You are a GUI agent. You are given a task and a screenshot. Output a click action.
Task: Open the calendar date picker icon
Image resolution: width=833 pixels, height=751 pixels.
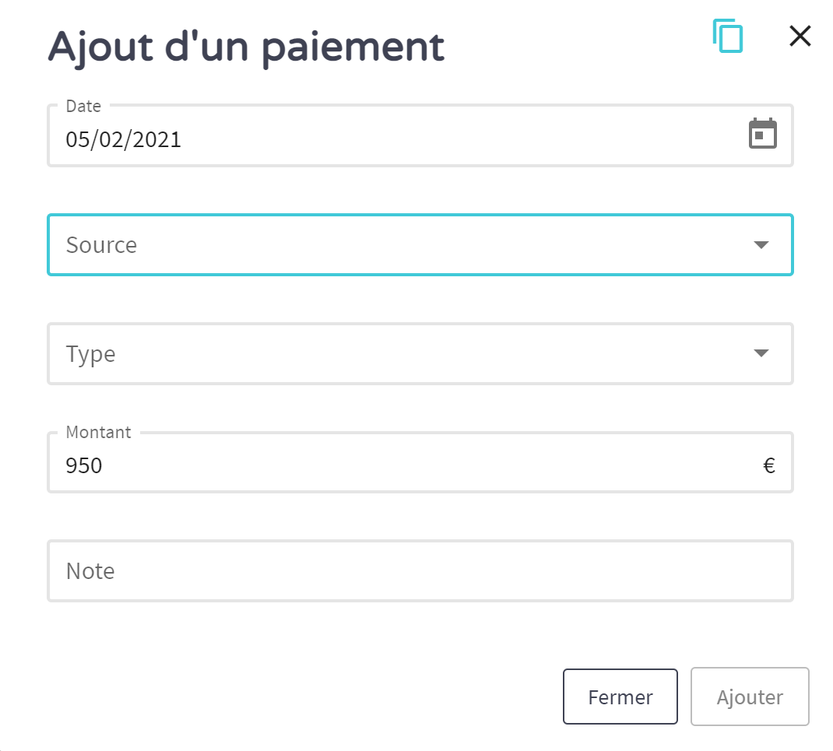(x=762, y=134)
